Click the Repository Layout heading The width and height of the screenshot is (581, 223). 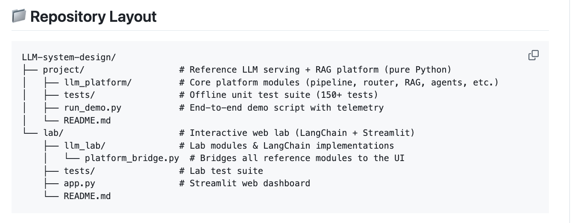[93, 16]
